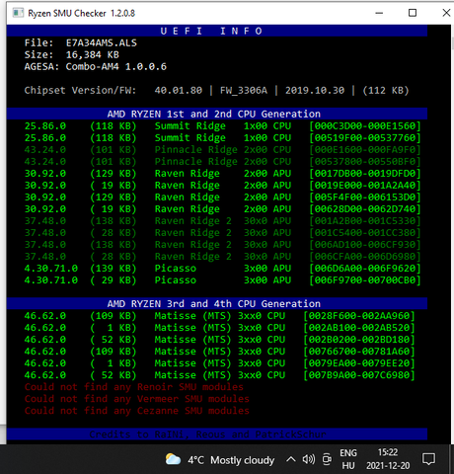Click the credits line at the bottom
This screenshot has width=454, height=474.
(x=207, y=434)
